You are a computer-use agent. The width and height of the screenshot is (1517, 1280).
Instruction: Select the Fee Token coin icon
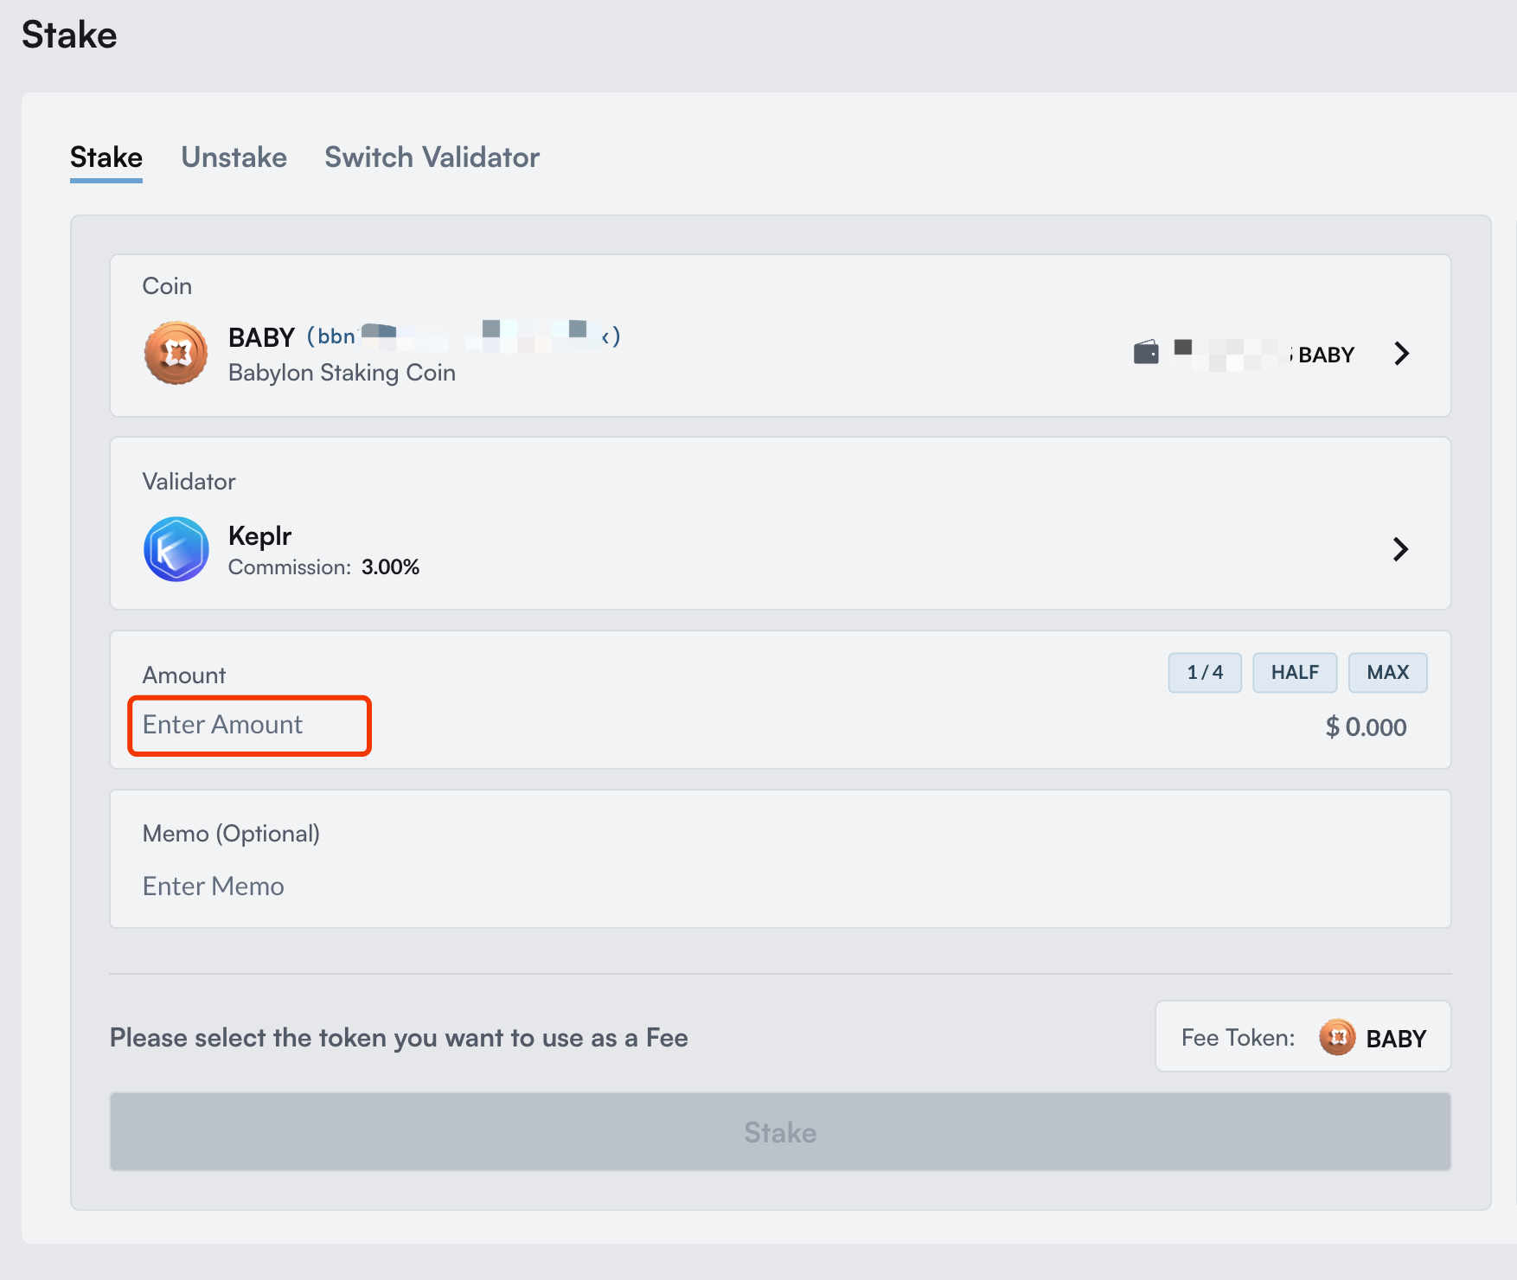pos(1336,1037)
